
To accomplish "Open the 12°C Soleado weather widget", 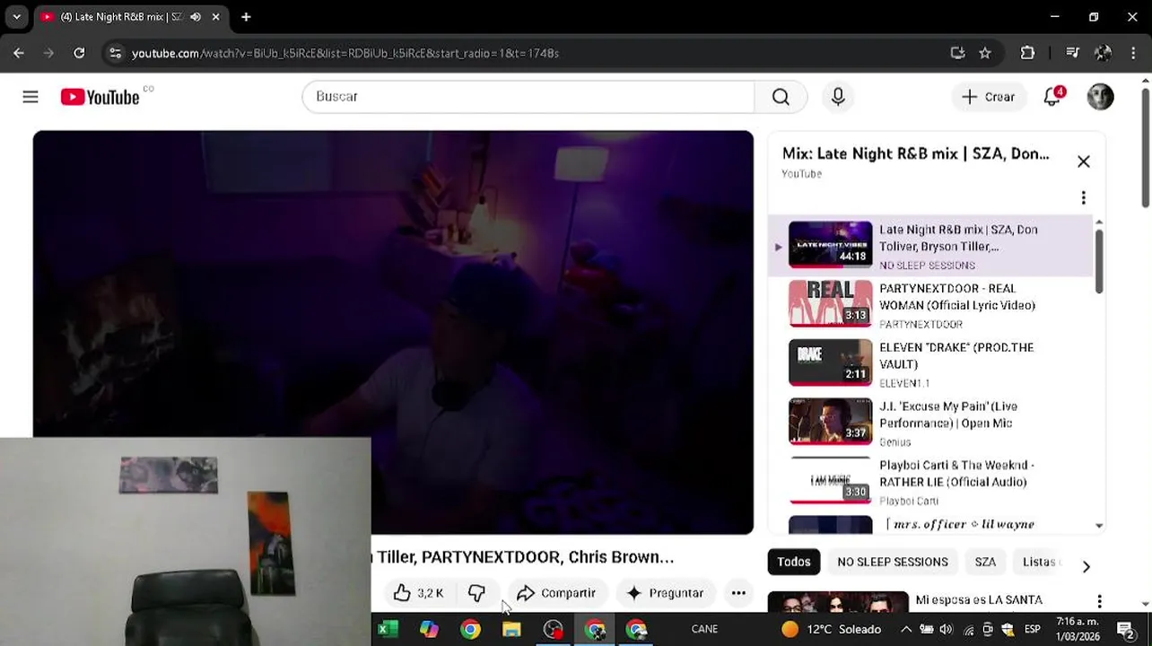I will 831,629.
